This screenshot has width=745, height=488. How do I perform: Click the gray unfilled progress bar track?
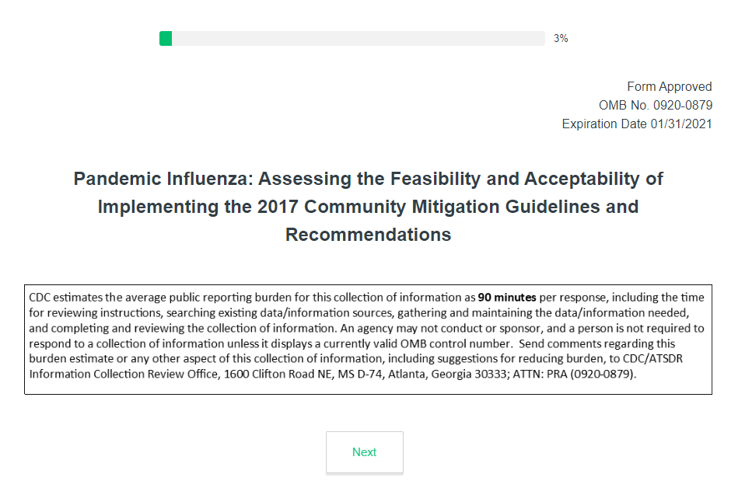tap(358, 39)
